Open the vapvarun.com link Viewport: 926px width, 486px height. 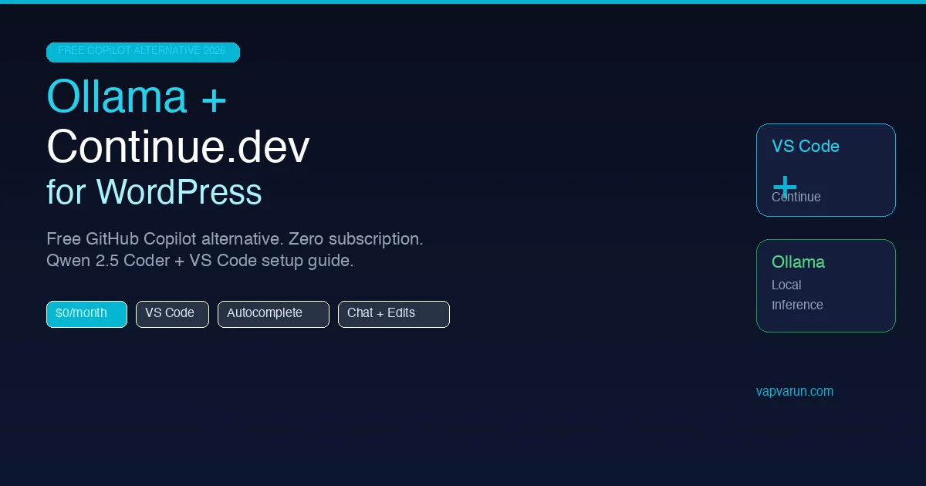click(794, 391)
